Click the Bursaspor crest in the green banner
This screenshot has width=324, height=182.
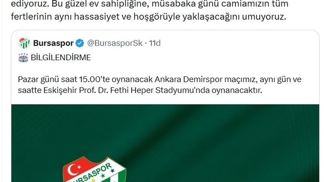(x=95, y=169)
